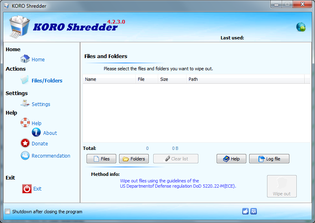Open the Log file button
Image resolution: width=315 pixels, height=223 pixels.
tap(269, 159)
